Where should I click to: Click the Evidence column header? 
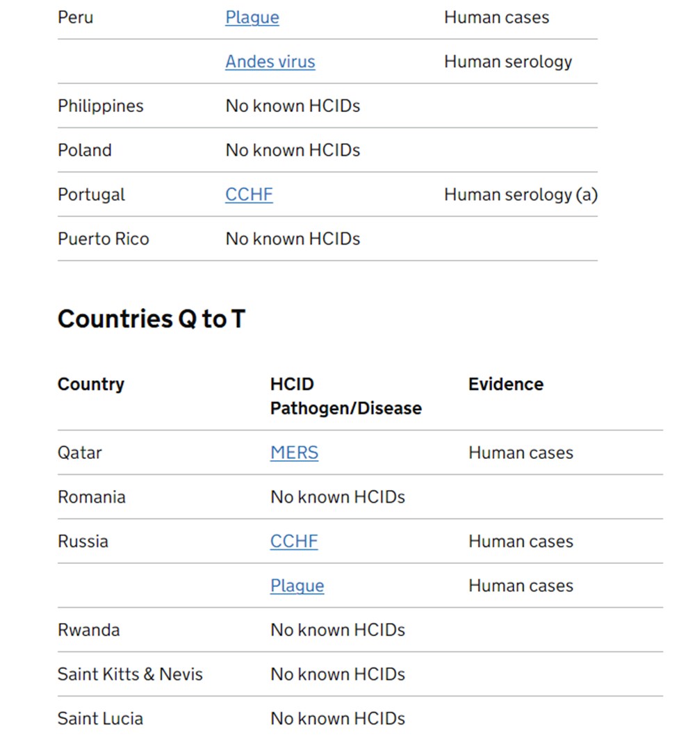coord(505,384)
